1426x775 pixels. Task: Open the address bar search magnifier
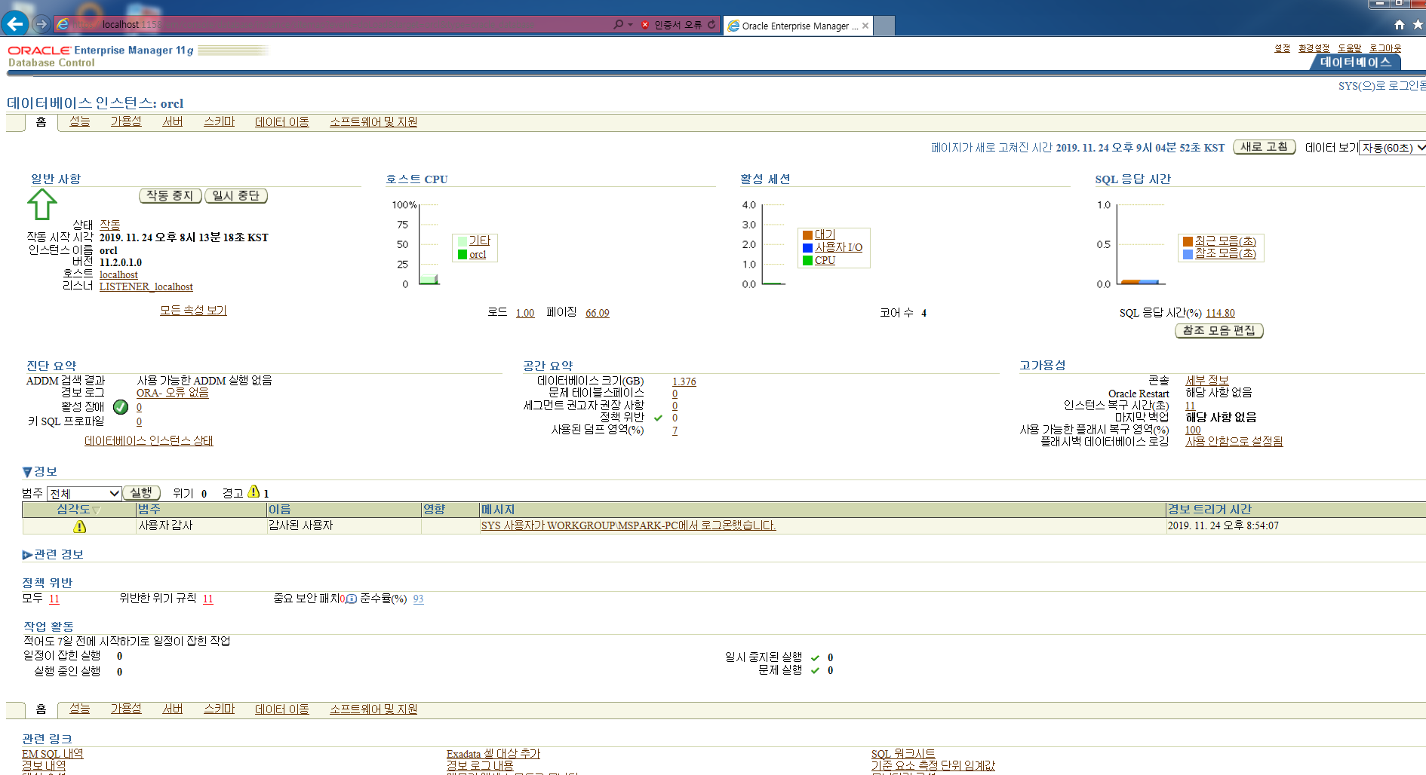point(619,24)
